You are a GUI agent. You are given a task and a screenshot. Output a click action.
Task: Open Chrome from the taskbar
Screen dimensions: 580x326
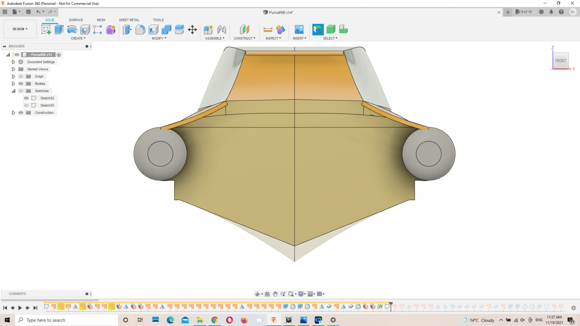pyautogui.click(x=215, y=320)
